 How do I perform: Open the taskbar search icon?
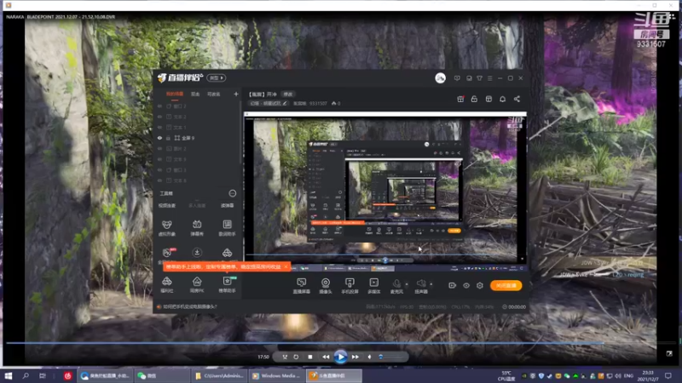coord(26,375)
